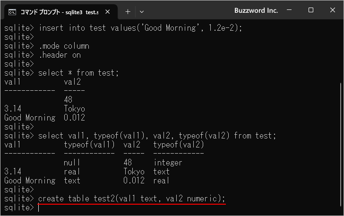Click the select * from test command
The height and width of the screenshot is (216, 344).
(x=78, y=73)
